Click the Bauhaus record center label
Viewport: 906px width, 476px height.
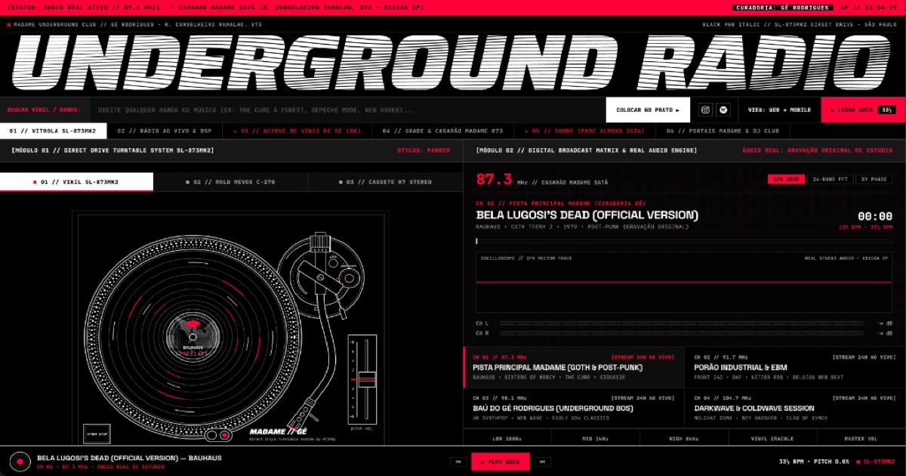pos(193,336)
